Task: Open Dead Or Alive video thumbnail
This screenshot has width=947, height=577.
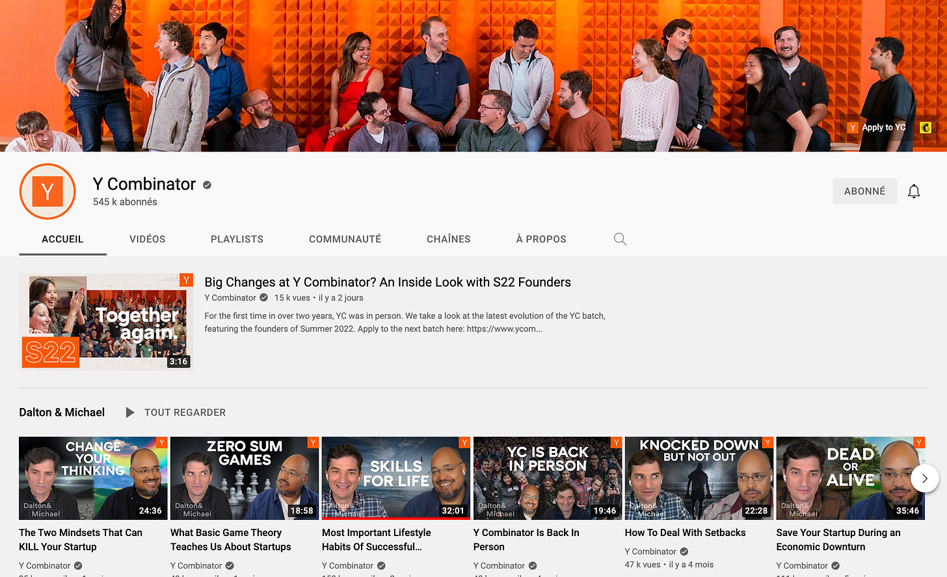Action: click(x=851, y=478)
